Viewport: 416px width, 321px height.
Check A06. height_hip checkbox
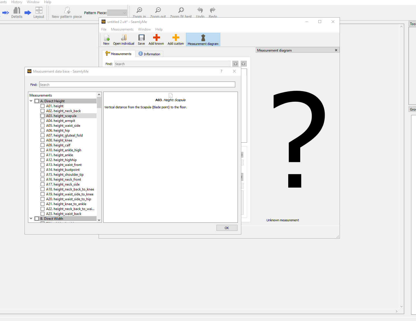click(42, 131)
